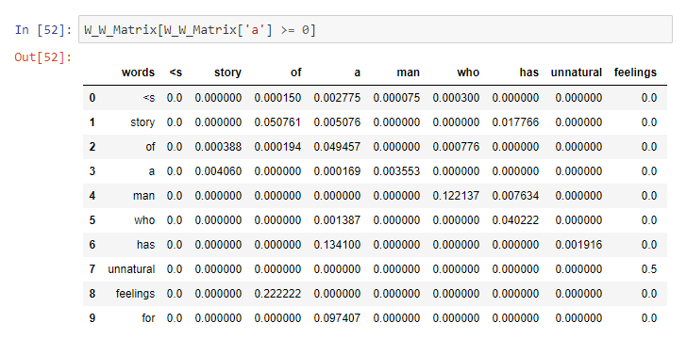Image resolution: width=687 pixels, height=339 pixels.
Task: Click cell value 0.097407
Action: point(337,318)
